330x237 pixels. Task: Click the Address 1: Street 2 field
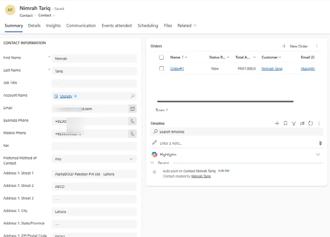tap(94, 186)
